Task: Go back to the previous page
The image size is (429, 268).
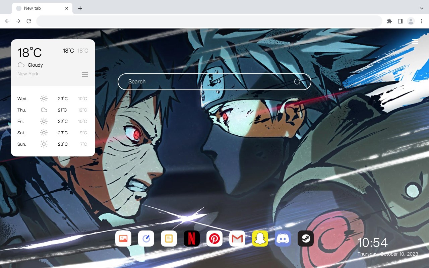Action: (7, 21)
